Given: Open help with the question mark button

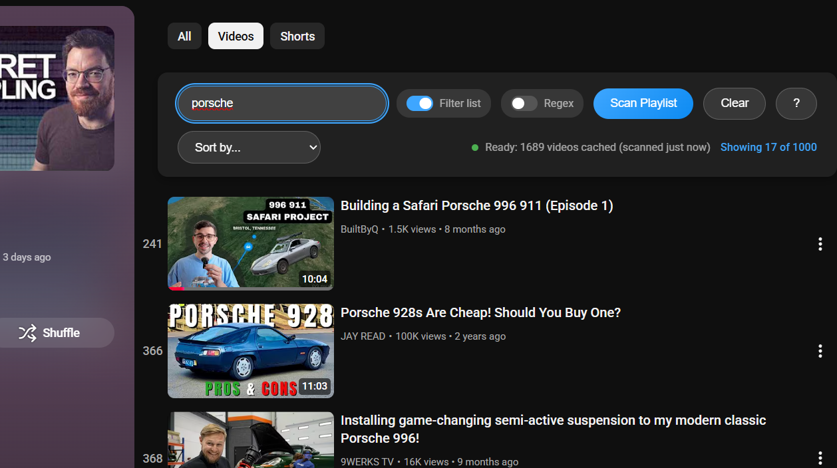Looking at the screenshot, I should click(x=796, y=103).
